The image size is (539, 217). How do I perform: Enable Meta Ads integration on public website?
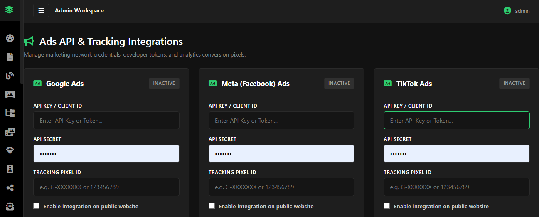point(212,206)
